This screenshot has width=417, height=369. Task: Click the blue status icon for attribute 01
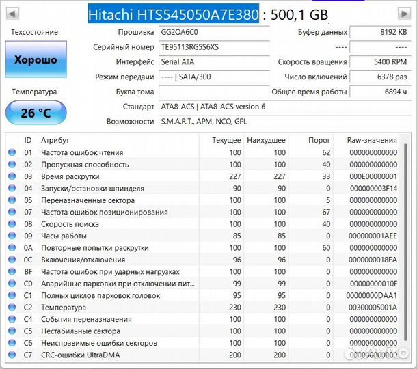(12, 152)
